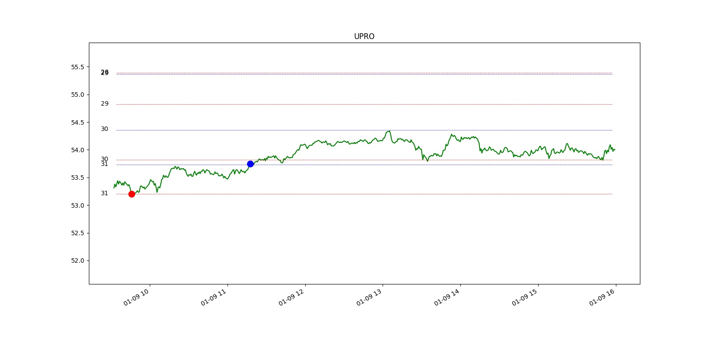The height and width of the screenshot is (355, 711).
Task: Select the UPRO chart title
Action: tap(364, 36)
